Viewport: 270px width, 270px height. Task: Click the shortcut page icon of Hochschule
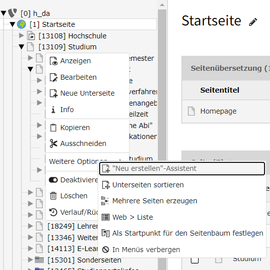(31, 36)
